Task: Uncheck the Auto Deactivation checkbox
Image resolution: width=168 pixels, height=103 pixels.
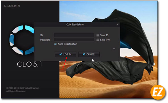Action: [x=55, y=44]
